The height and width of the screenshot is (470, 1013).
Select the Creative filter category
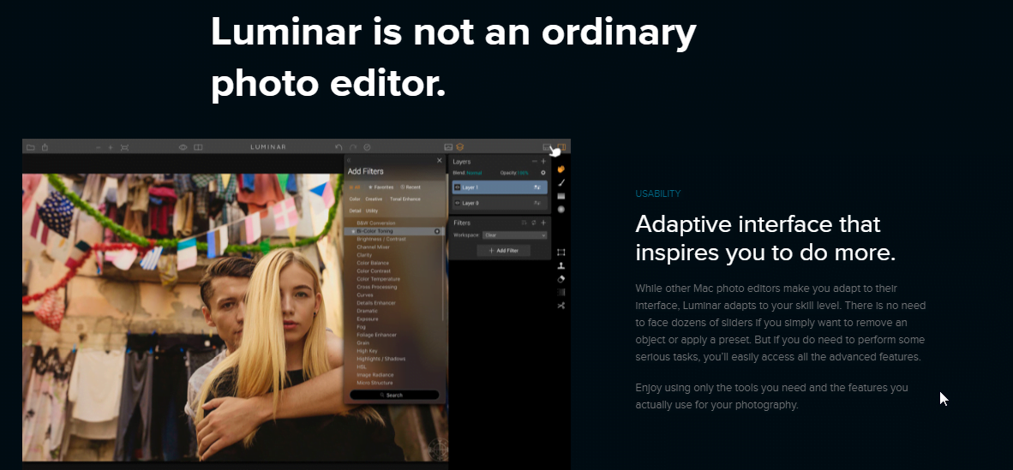point(374,199)
